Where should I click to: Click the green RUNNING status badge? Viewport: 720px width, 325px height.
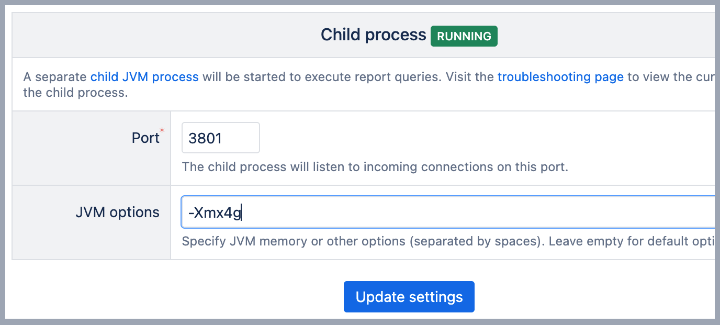click(x=464, y=36)
